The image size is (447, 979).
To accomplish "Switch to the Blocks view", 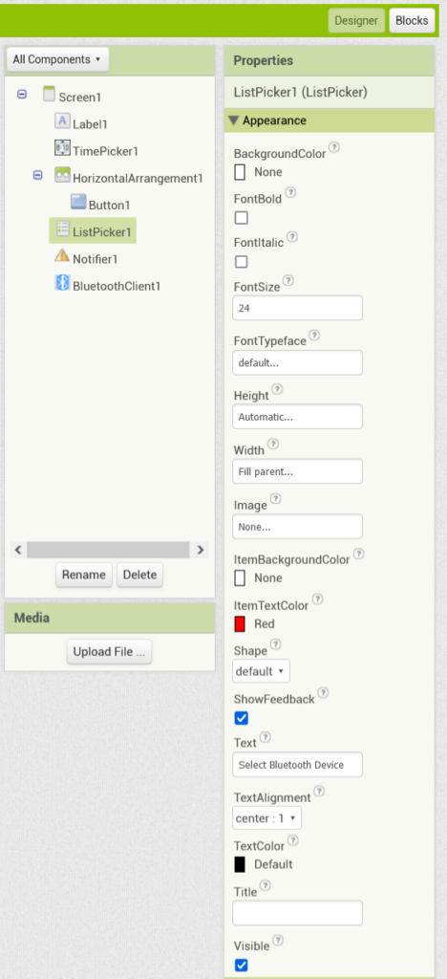I will 412,21.
